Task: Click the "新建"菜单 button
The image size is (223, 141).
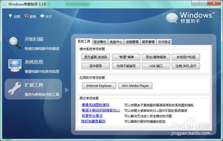Action: (x=126, y=57)
